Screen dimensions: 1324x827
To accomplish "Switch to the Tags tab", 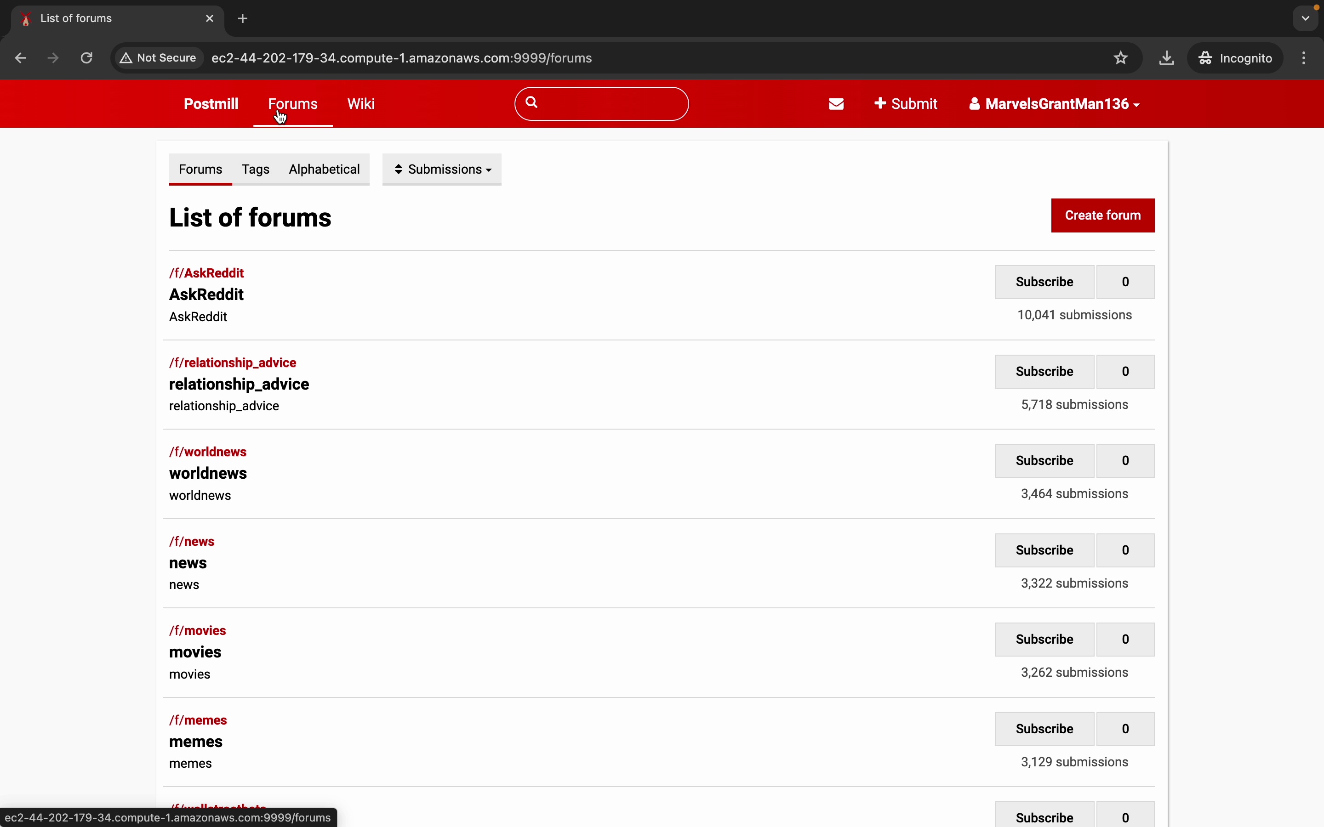I will (x=256, y=170).
